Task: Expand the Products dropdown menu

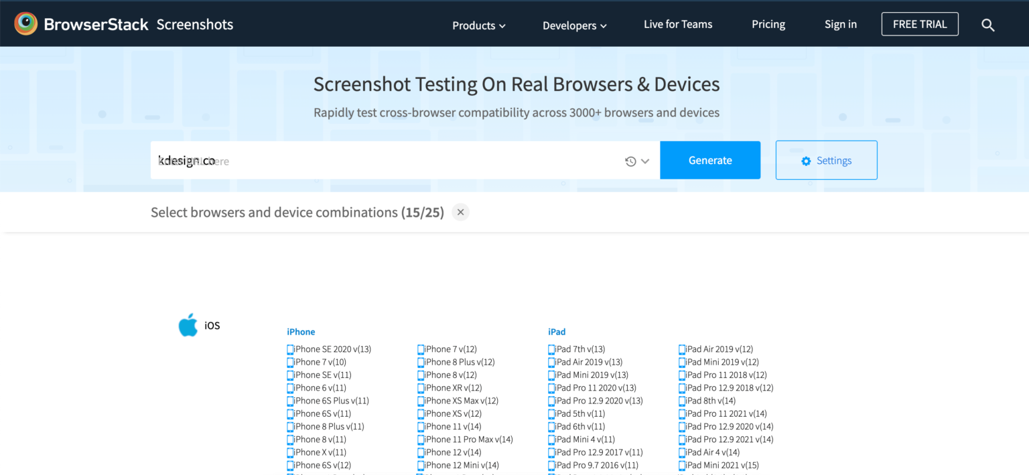Action: point(478,25)
